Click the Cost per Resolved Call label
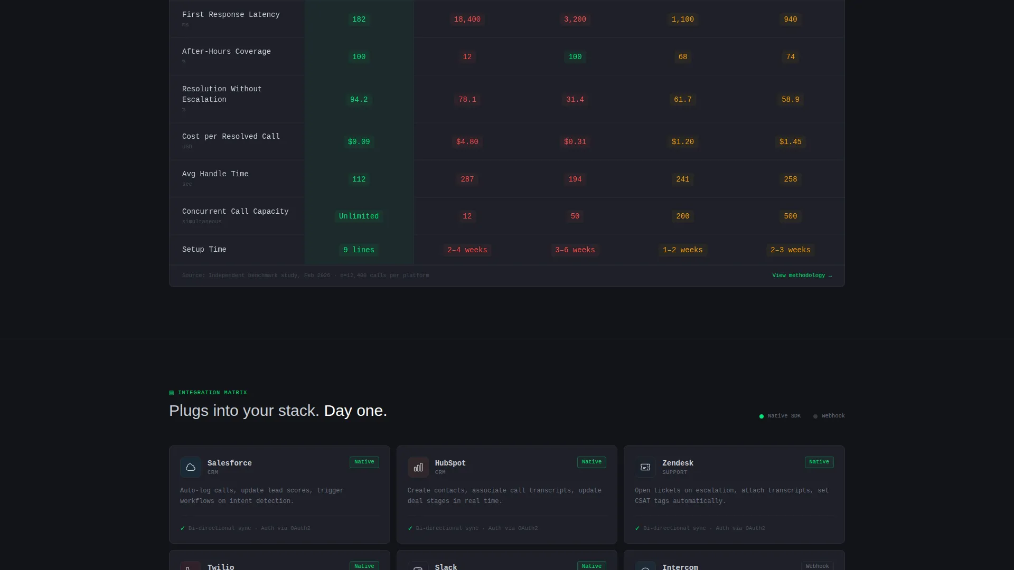This screenshot has height=570, width=1014. click(231, 137)
